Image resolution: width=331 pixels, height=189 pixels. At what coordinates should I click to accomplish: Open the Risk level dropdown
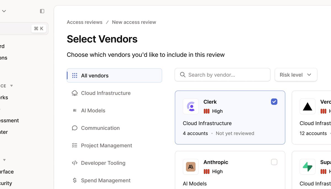(296, 75)
